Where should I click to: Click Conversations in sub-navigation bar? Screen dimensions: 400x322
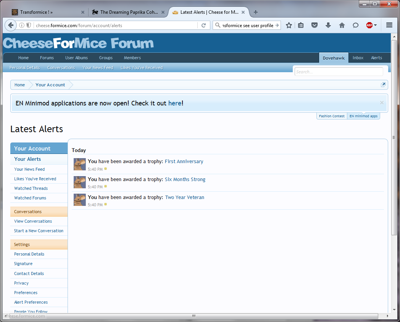[x=61, y=68]
